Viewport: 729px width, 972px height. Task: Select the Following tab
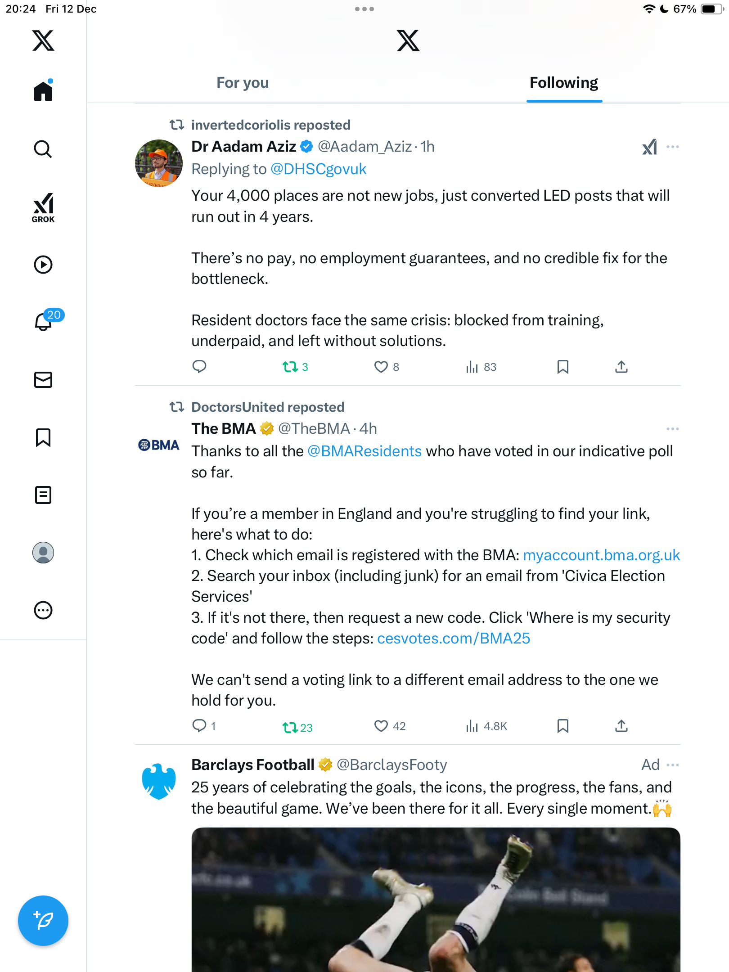[x=563, y=83]
